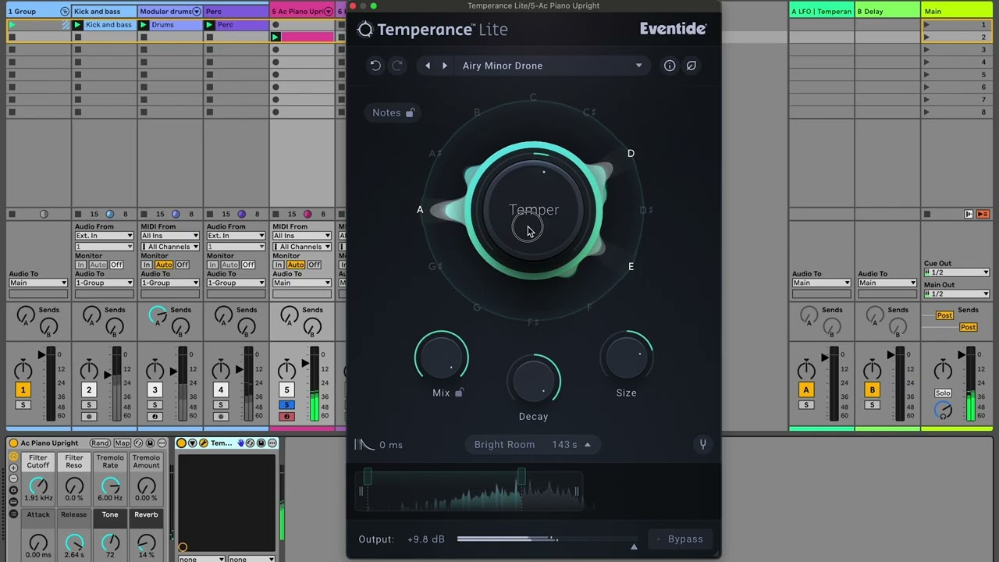Toggle Ac Piano Upright device activator

coord(13,443)
